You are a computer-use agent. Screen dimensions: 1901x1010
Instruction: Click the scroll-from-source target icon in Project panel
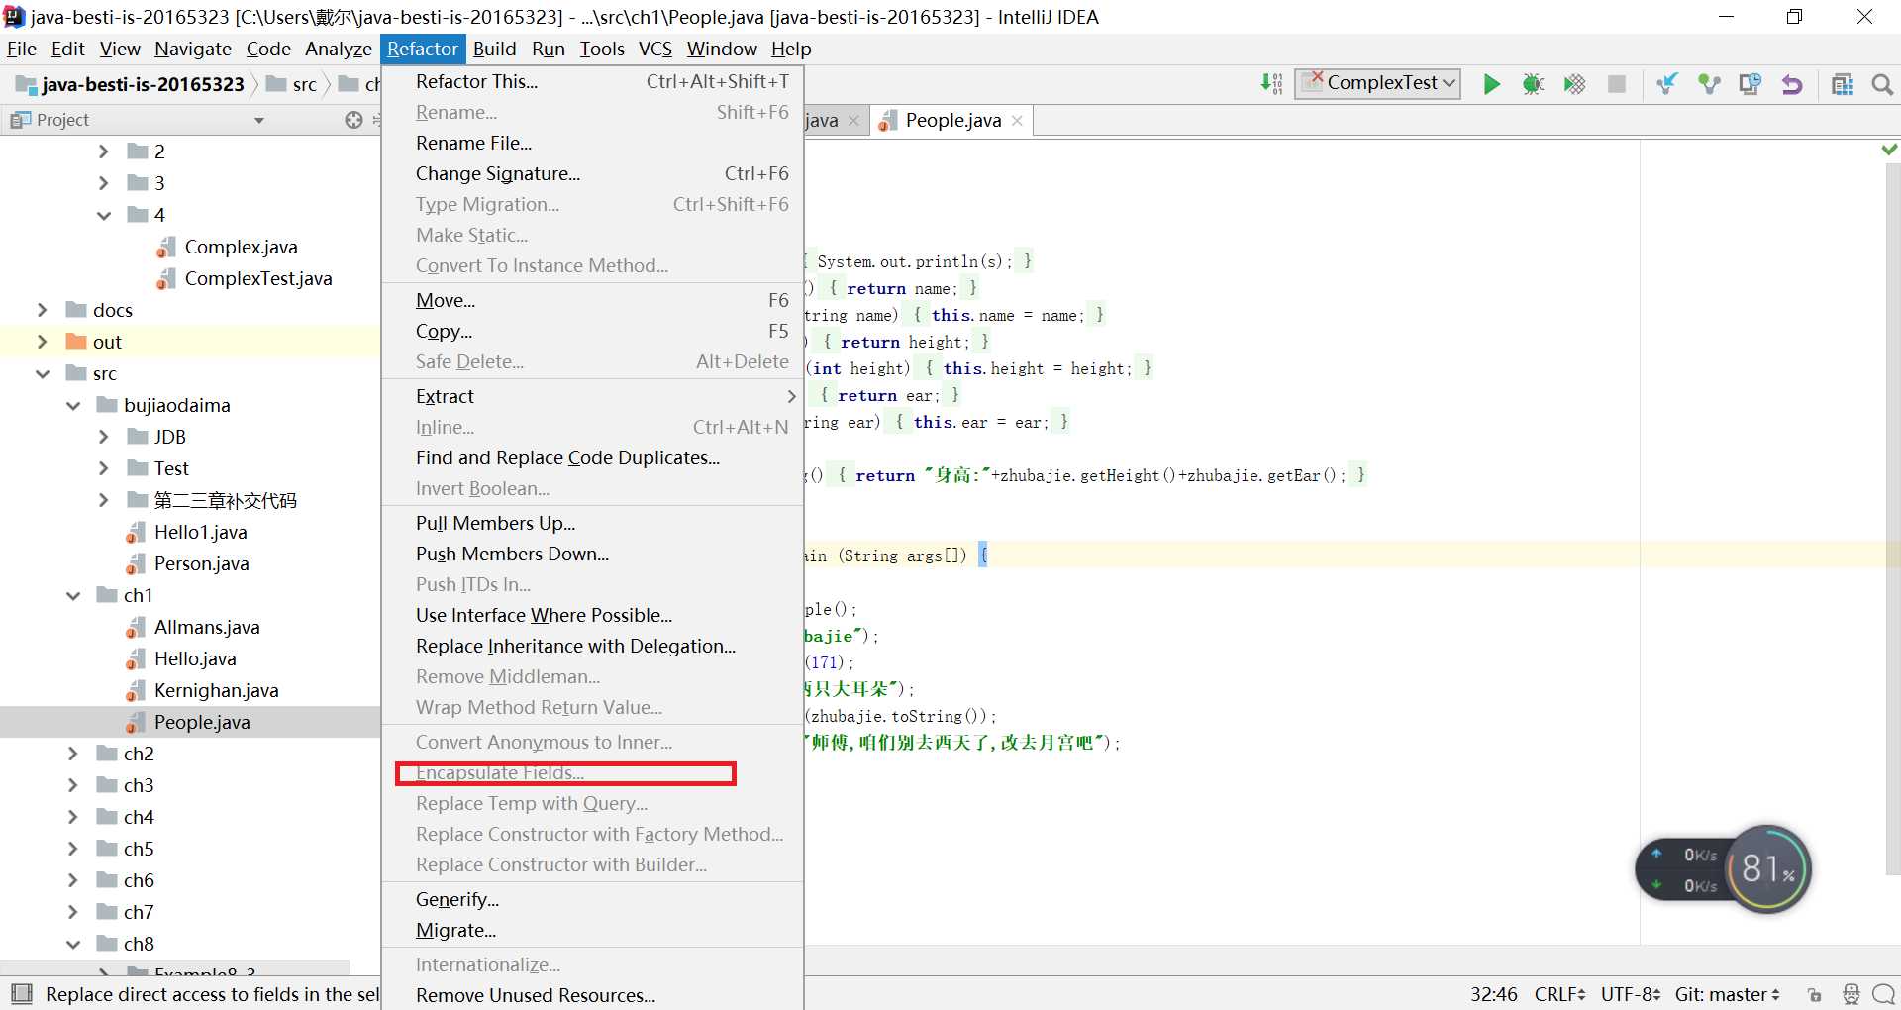coord(353,120)
